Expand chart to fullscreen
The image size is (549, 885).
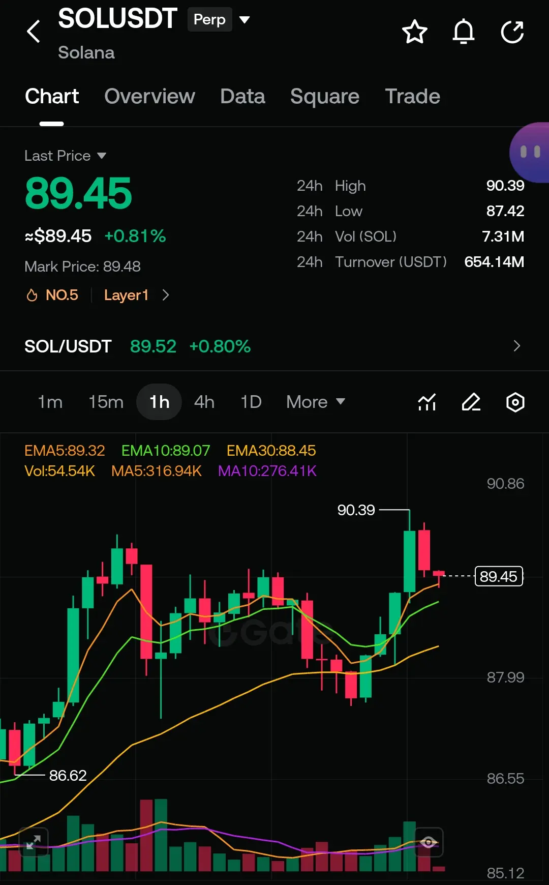(34, 842)
